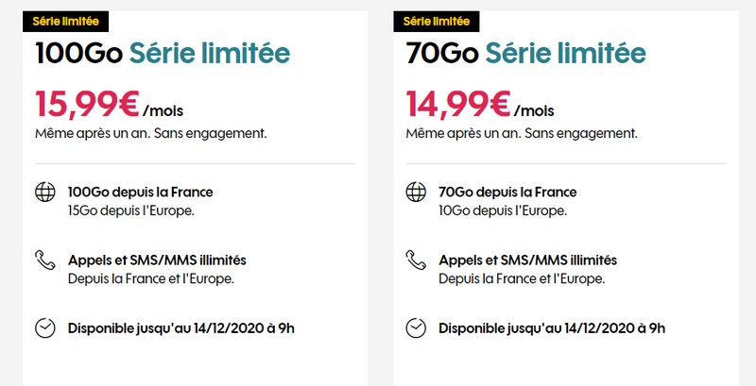Screen dimensions: 756x386
Task: Select the 14,99€ per month price
Action: click(464, 103)
